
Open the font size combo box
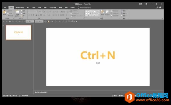click(41, 12)
